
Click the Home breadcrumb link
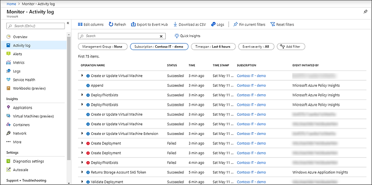point(11,4)
